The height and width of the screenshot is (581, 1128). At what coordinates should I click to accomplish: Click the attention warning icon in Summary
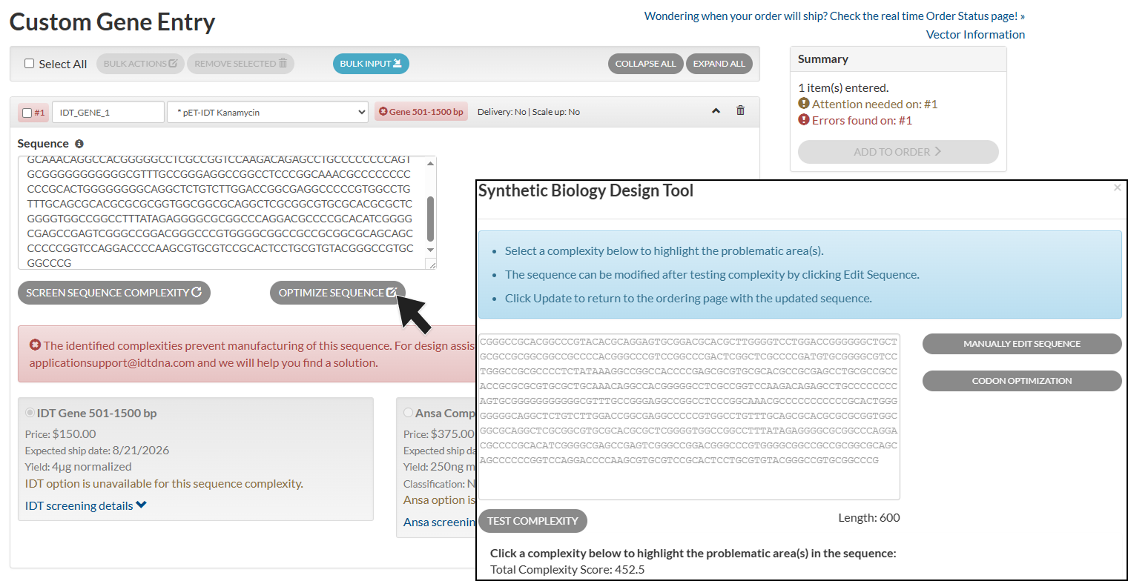coord(803,104)
